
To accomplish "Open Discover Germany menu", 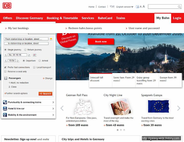I will point(29,18).
